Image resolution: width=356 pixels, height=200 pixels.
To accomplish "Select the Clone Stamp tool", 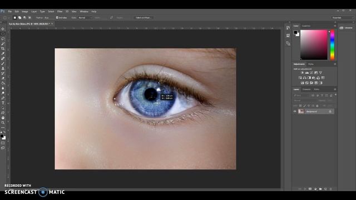I will 3,68.
